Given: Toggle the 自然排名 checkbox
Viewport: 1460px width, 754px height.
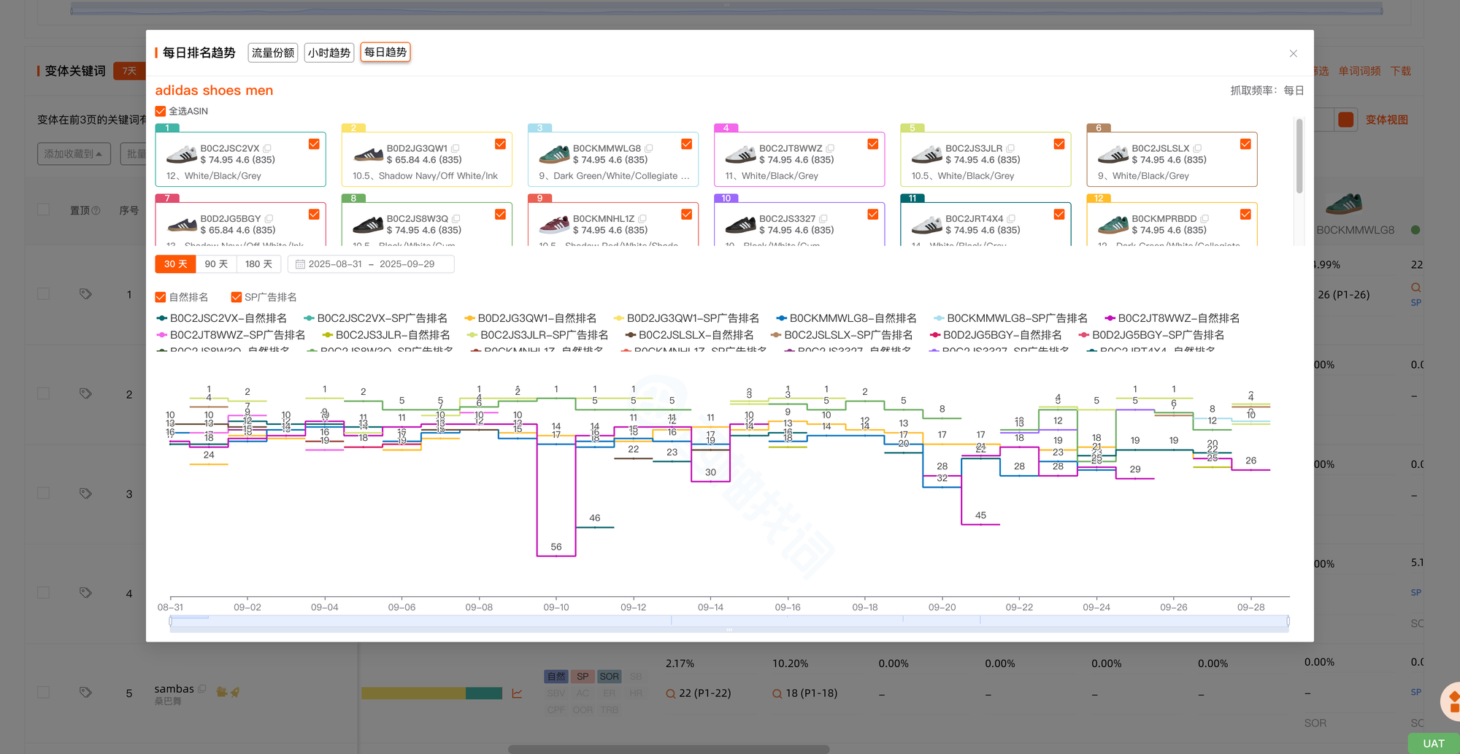Looking at the screenshot, I should click(161, 297).
